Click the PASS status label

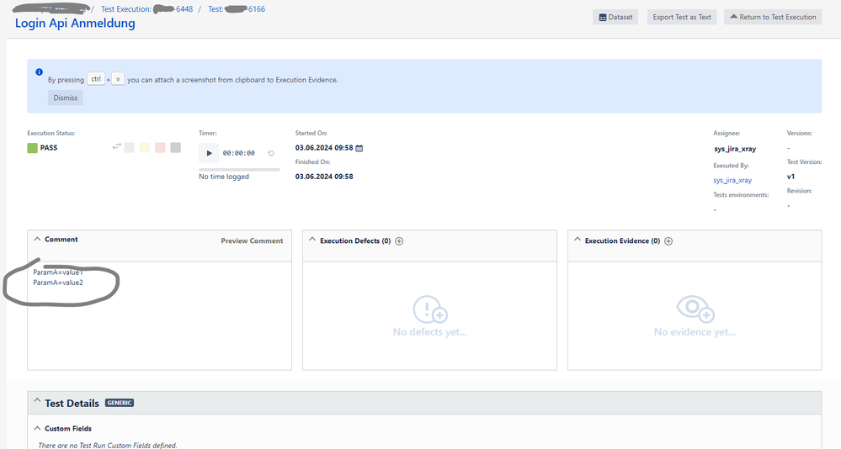pos(49,148)
